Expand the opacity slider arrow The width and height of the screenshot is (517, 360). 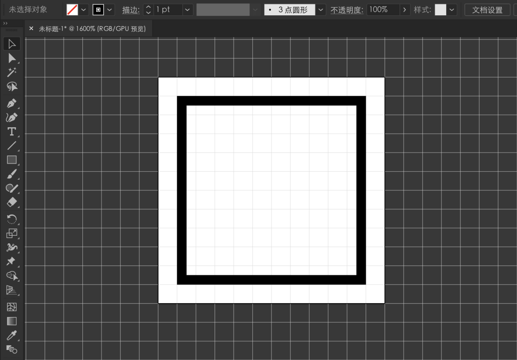click(405, 10)
